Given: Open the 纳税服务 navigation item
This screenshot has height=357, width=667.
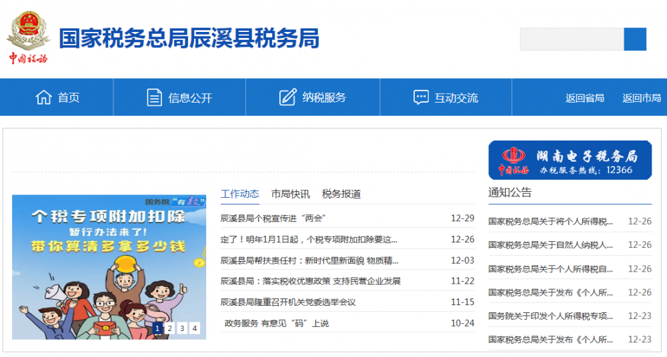Looking at the screenshot, I should click(313, 97).
